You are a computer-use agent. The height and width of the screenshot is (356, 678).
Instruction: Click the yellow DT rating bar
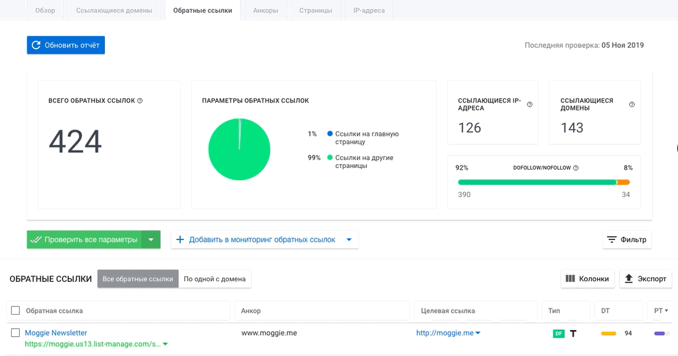[x=608, y=334]
